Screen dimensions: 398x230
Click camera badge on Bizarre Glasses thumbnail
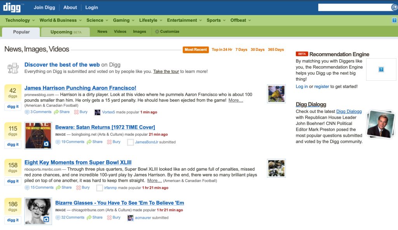pyautogui.click(x=46, y=220)
